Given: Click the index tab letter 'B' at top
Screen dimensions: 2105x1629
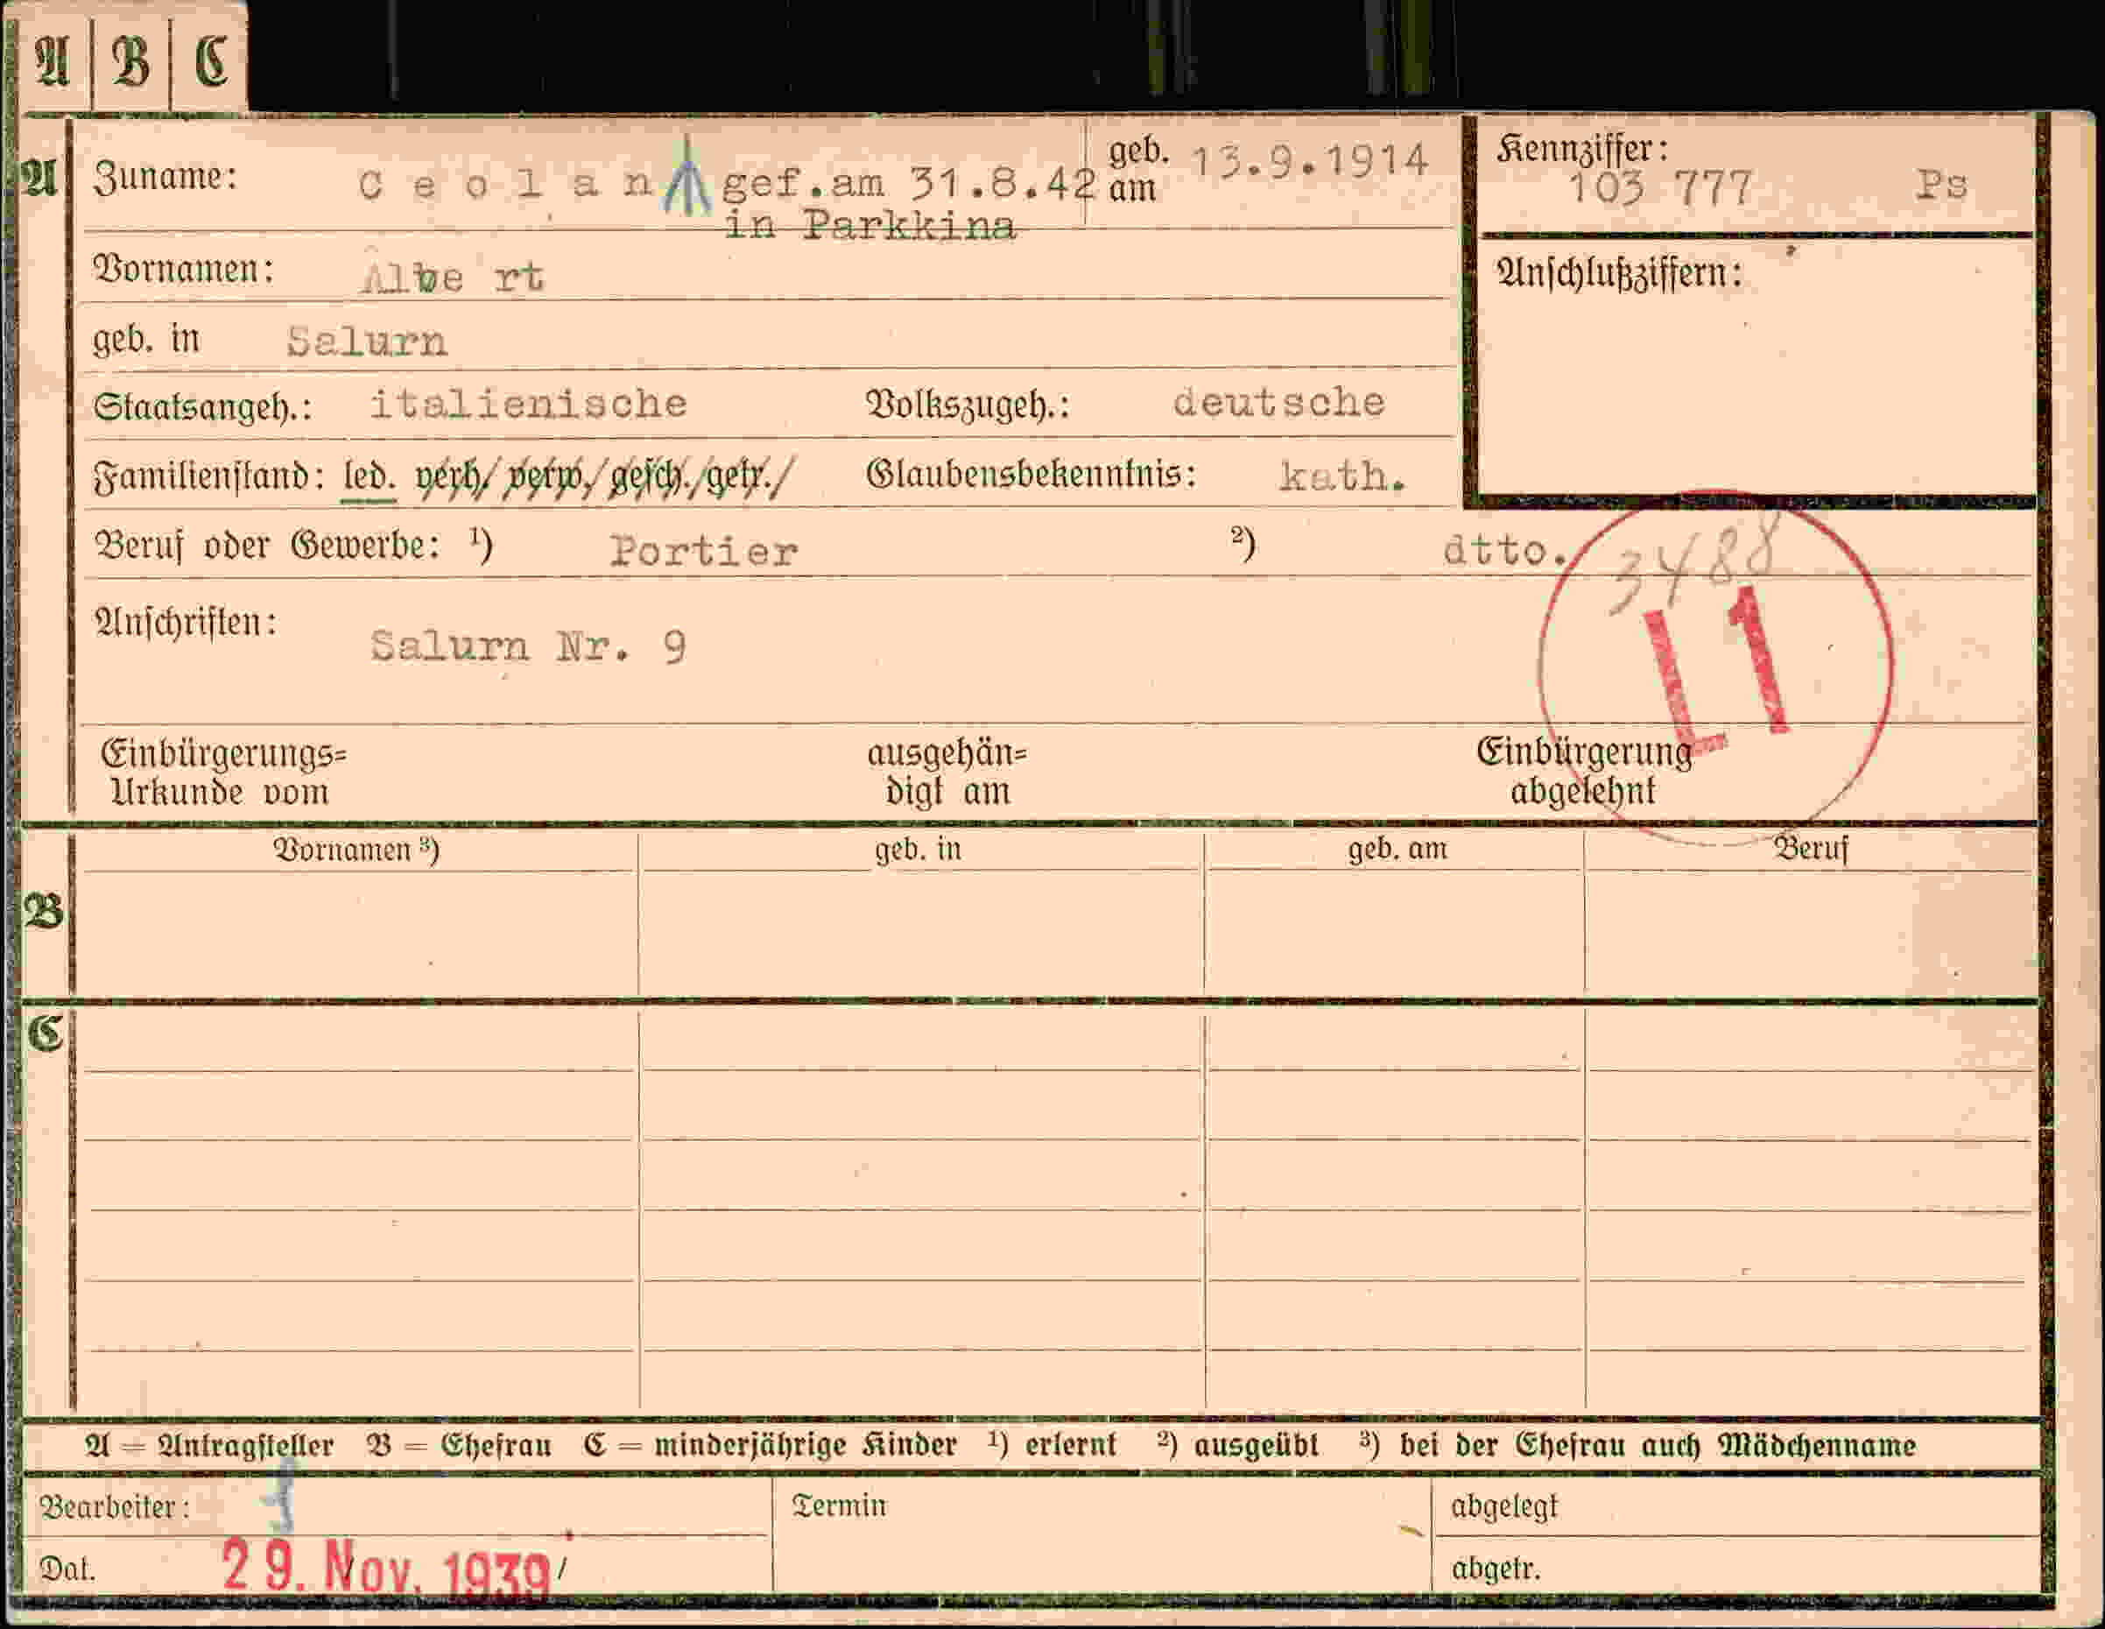Looking at the screenshot, I should pyautogui.click(x=131, y=64).
